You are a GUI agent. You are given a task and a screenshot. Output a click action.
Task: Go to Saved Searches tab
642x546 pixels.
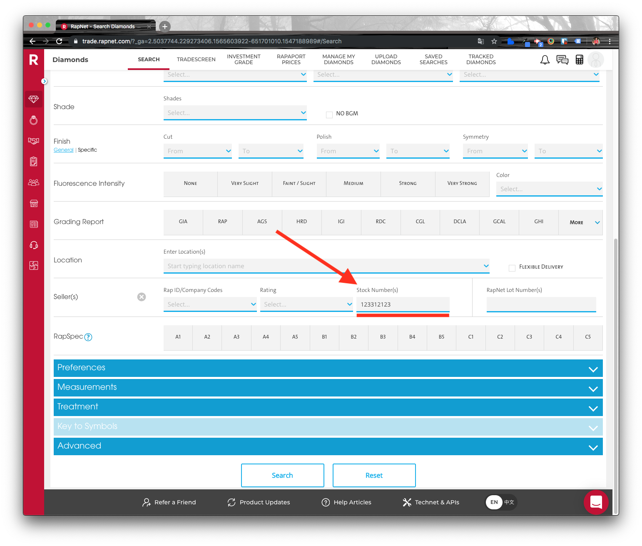[433, 60]
